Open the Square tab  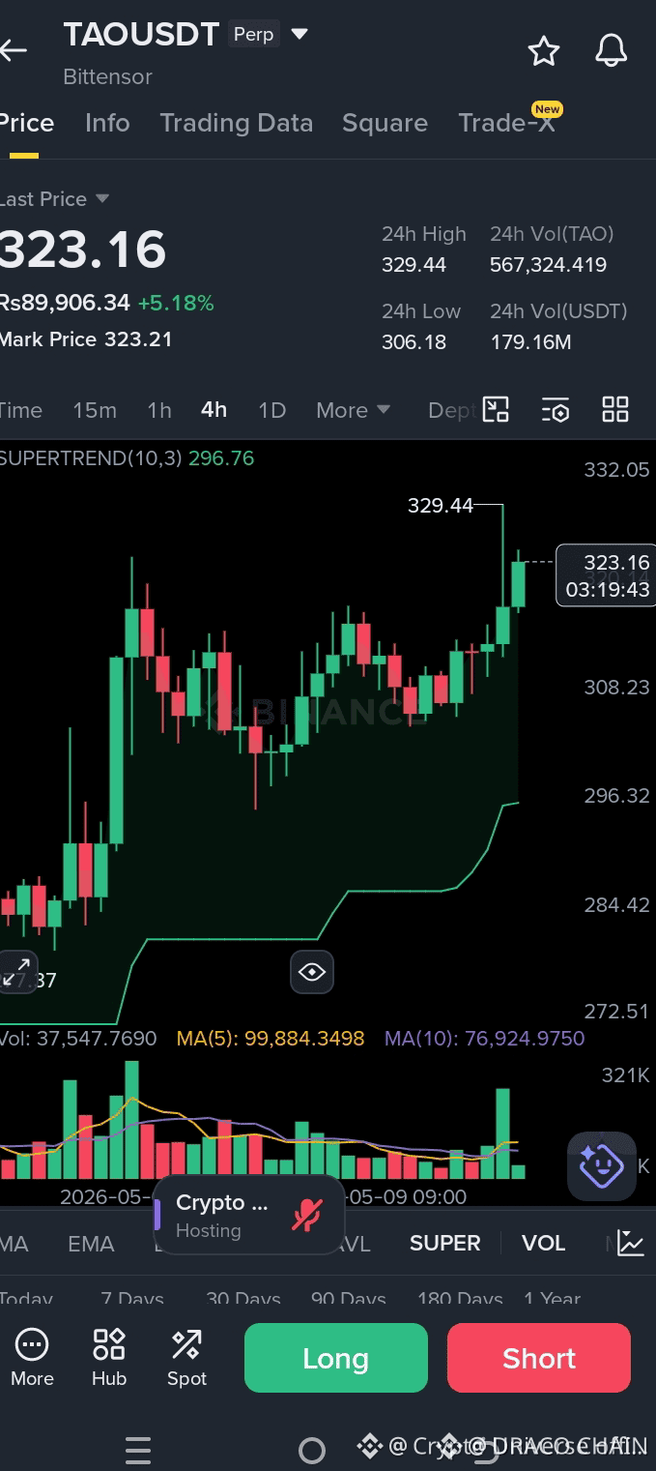[385, 123]
